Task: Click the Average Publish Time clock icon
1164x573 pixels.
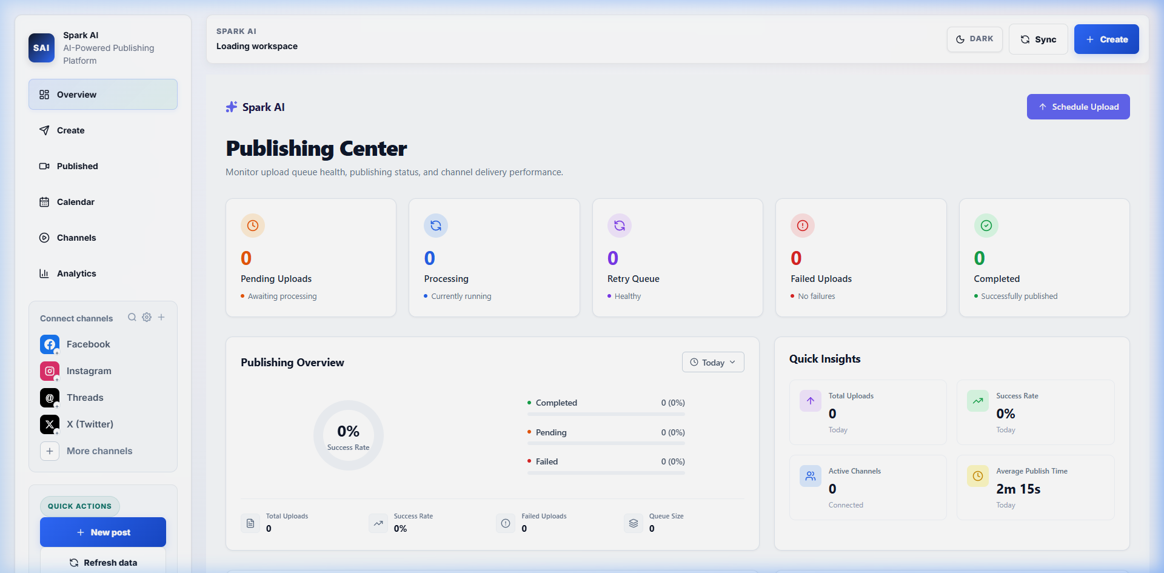Action: click(x=978, y=476)
